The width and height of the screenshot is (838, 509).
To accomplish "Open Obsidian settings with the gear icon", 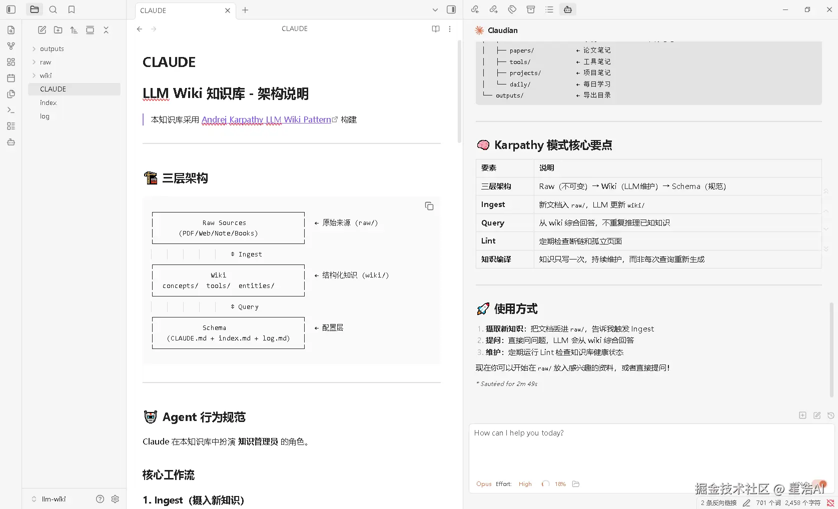I will click(115, 499).
